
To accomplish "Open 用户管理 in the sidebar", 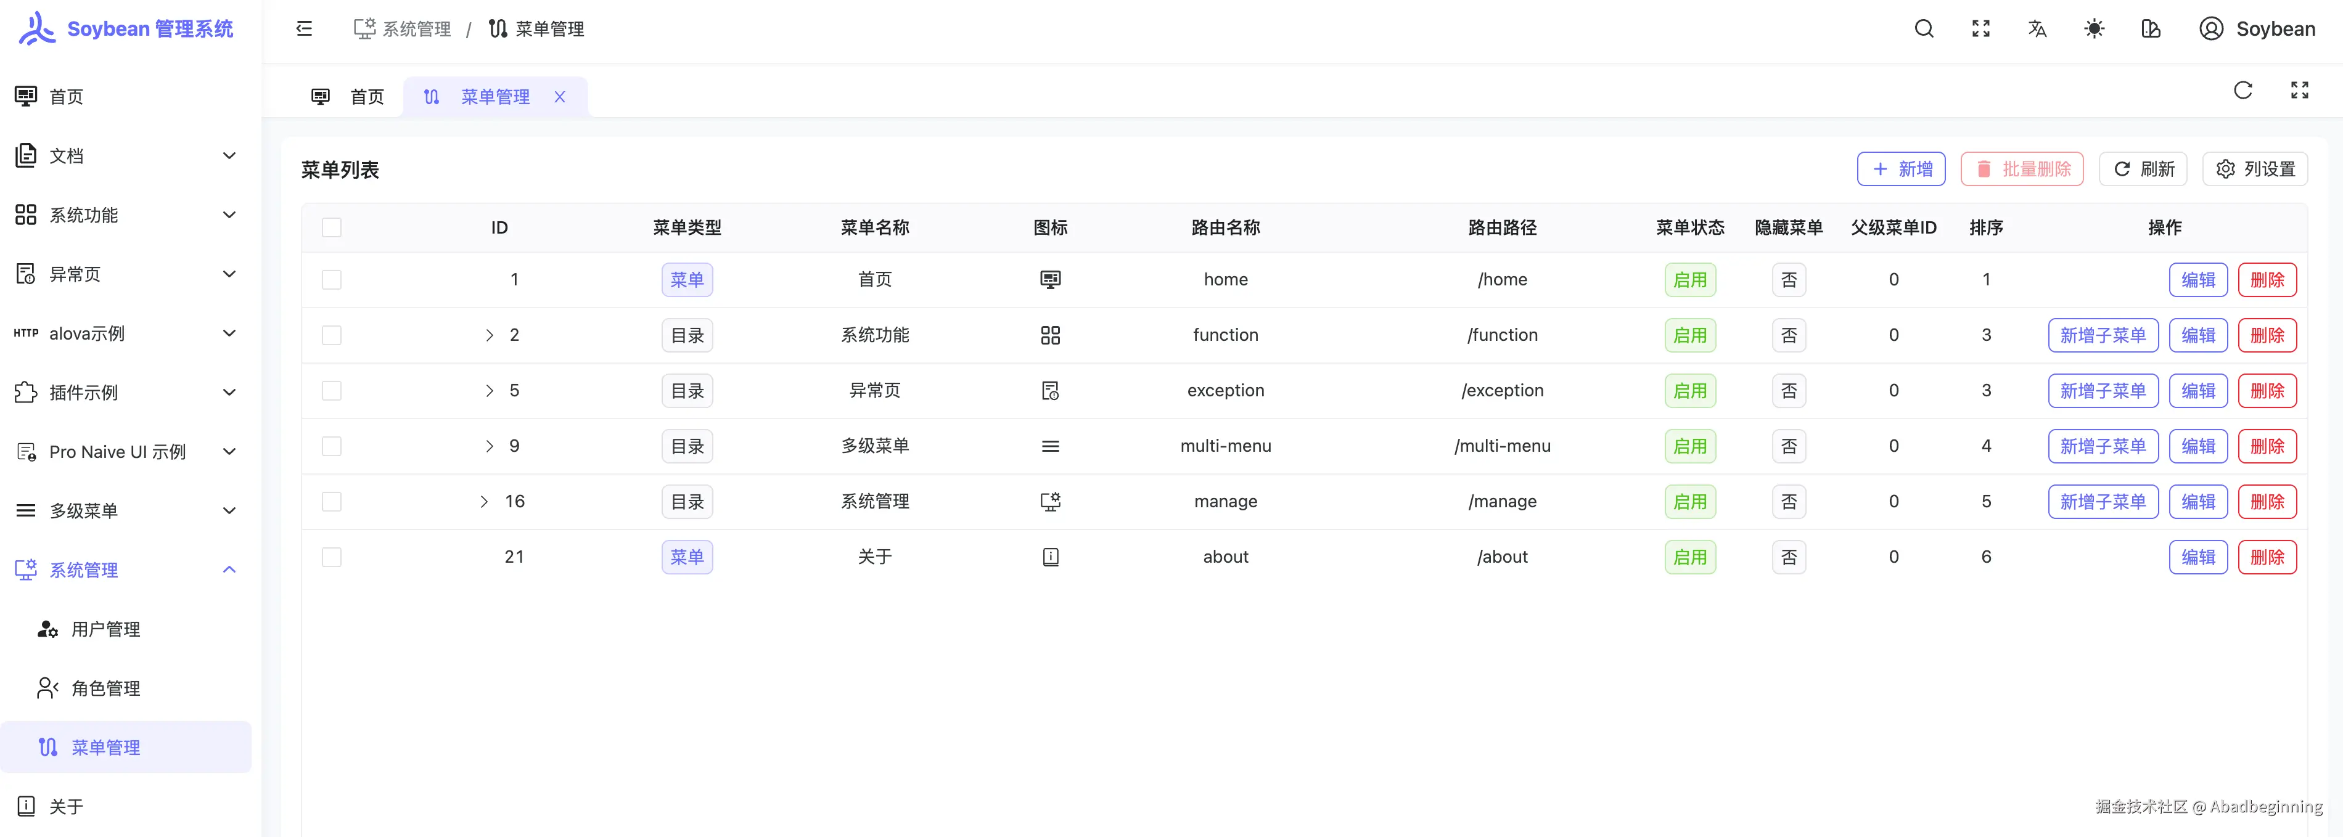I will [105, 629].
